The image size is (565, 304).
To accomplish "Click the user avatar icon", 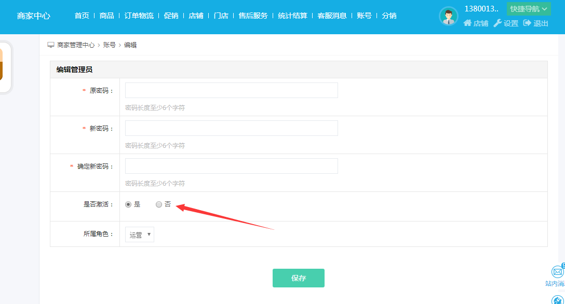I will (x=448, y=16).
